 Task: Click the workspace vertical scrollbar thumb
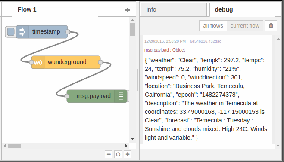133,30
